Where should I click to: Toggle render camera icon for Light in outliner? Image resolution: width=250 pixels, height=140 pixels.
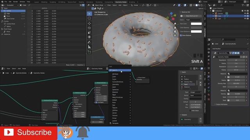(248, 19)
